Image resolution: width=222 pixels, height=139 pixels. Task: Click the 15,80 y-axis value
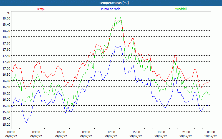pos(6,106)
